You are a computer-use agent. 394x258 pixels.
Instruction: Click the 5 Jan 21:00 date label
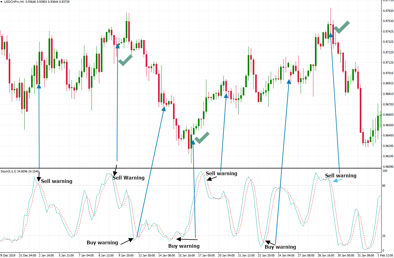(x=67, y=256)
